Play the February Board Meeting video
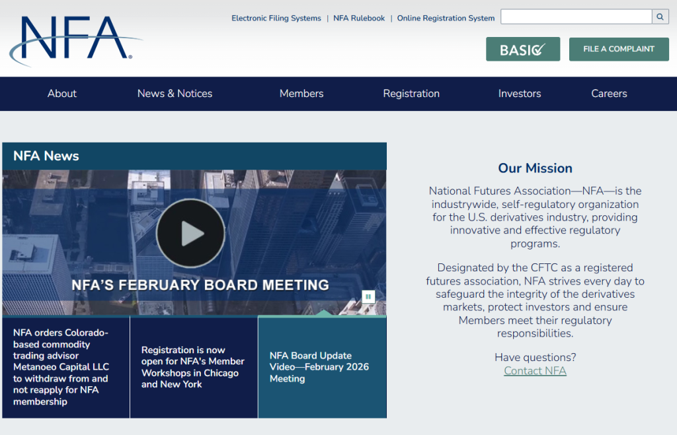This screenshot has width=677, height=435. tap(190, 233)
